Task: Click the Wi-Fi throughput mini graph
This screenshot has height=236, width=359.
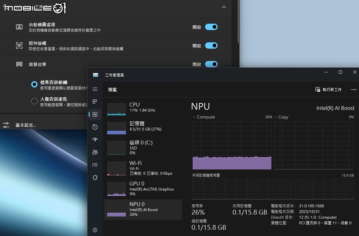Action: (116, 168)
